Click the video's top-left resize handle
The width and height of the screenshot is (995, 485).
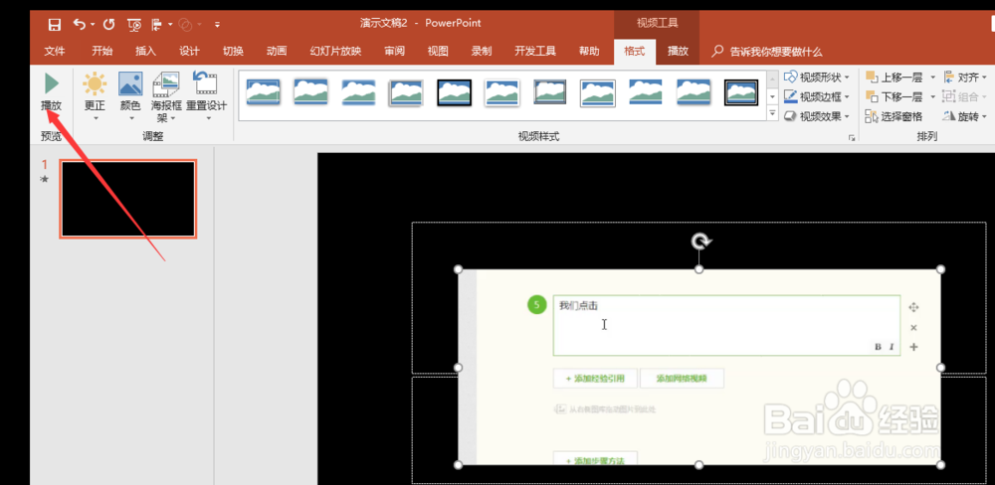tap(458, 269)
